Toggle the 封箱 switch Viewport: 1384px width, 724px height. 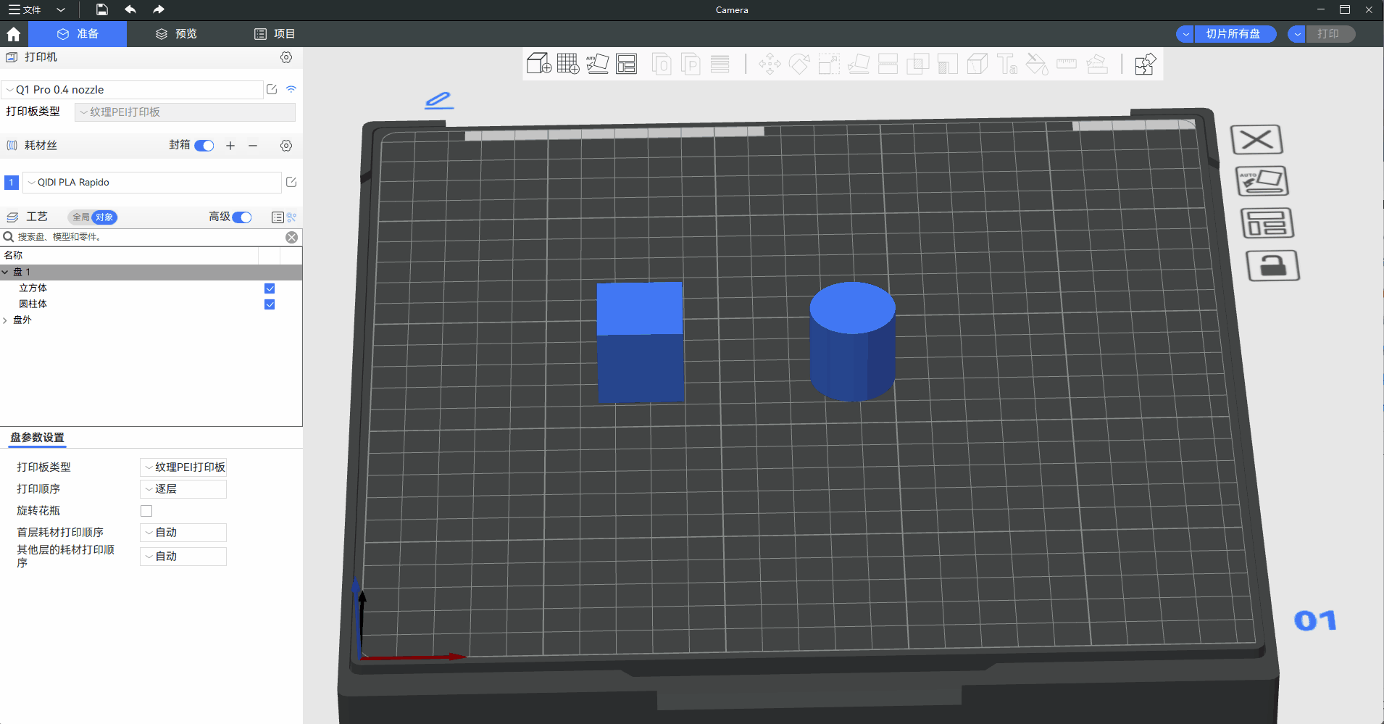tap(204, 146)
